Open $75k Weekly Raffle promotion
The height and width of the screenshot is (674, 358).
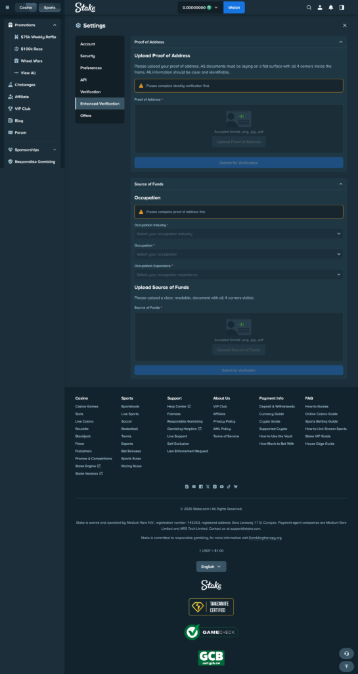click(35, 37)
